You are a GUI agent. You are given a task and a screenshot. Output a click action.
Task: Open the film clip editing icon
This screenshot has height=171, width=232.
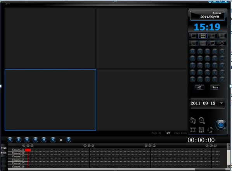[193, 130]
